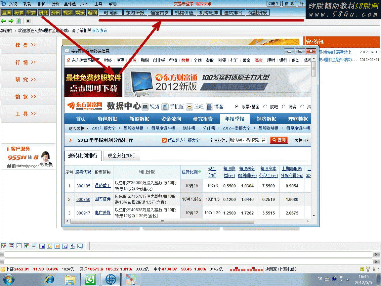Screen dimensions: 381x286
Task: Click the home icon beside 东方财富网首页
Action: pyautogui.click(x=68, y=60)
